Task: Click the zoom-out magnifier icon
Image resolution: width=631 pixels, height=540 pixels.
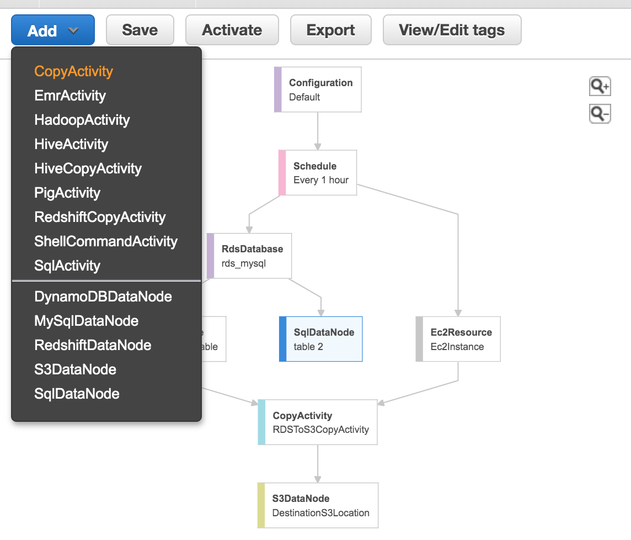Action: pyautogui.click(x=600, y=113)
